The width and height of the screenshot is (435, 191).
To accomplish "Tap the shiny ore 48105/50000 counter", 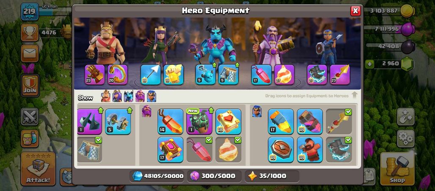I will tap(157, 176).
